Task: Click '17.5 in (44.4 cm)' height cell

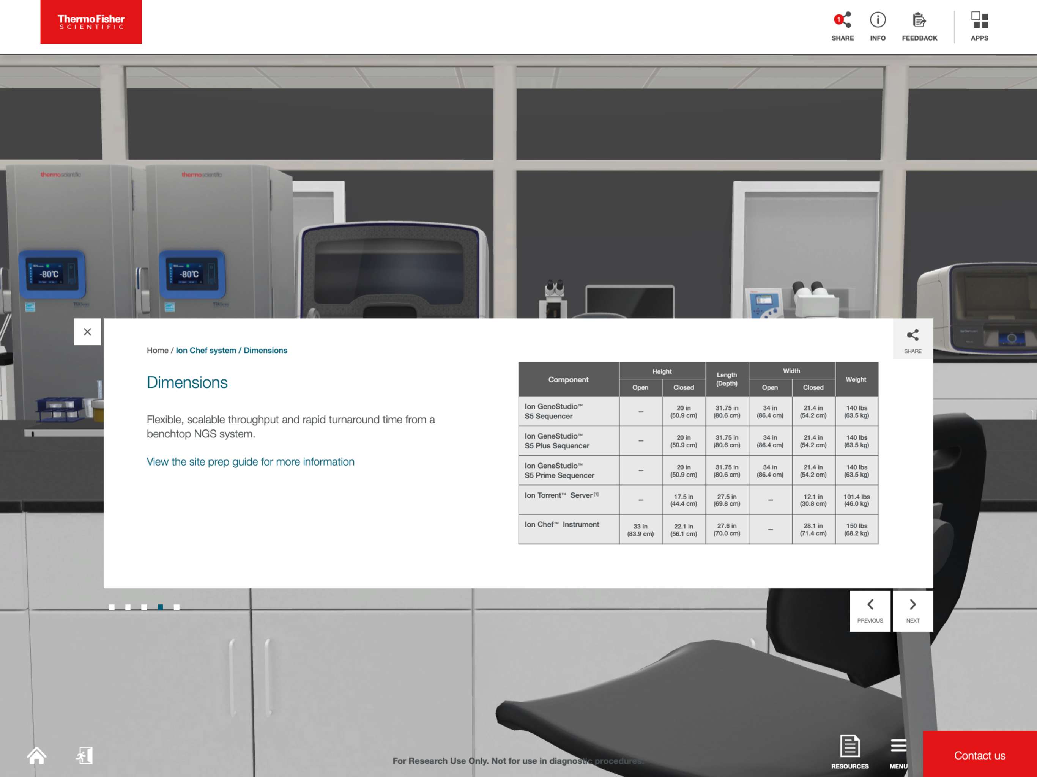Action: coord(684,500)
